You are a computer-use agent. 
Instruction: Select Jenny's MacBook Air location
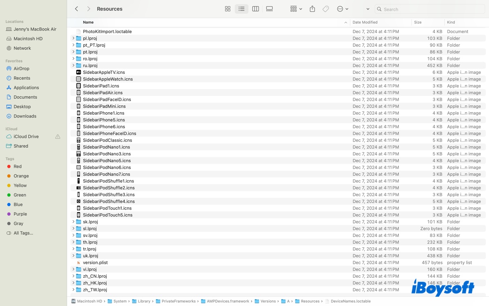click(x=35, y=29)
